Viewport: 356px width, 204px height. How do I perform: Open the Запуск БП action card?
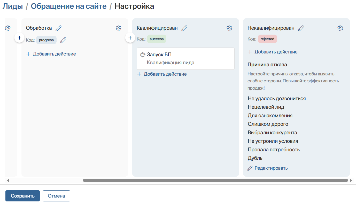click(185, 59)
